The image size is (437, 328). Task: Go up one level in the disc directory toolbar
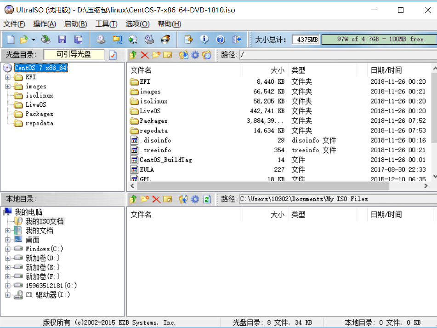pyautogui.click(x=133, y=55)
